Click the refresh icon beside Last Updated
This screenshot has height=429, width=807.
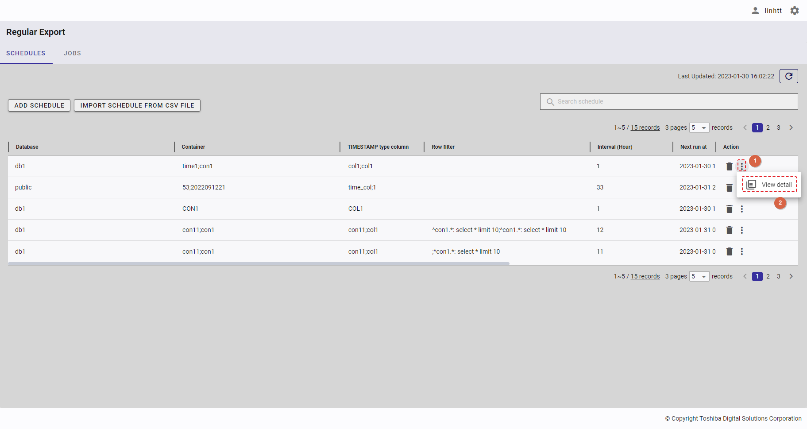coord(788,76)
